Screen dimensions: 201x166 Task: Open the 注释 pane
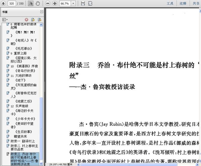[x=183, y=3]
